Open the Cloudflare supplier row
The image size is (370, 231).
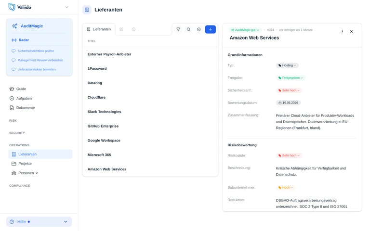pyautogui.click(x=150, y=97)
